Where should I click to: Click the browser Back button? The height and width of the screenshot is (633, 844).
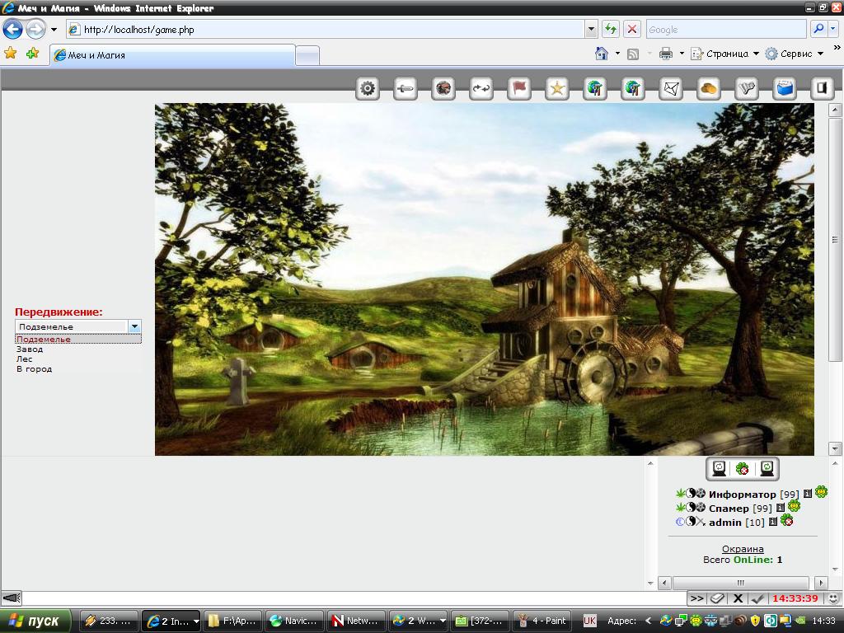pos(13,29)
